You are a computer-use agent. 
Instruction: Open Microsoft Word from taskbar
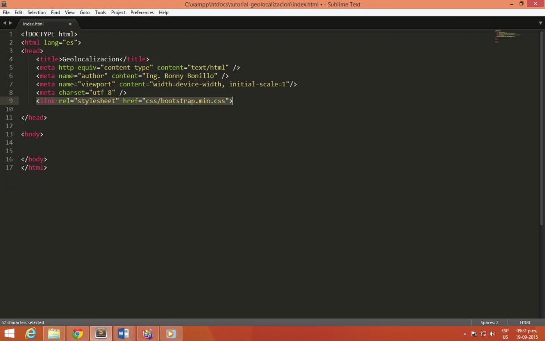pyautogui.click(x=124, y=333)
